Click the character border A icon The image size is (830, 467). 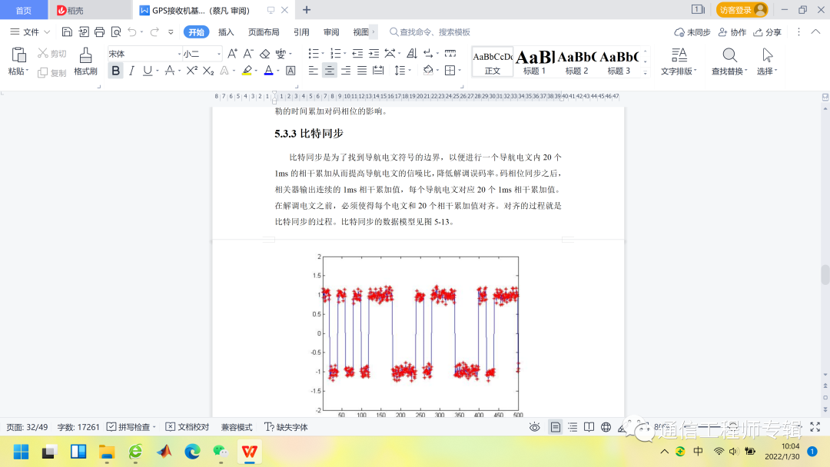[x=290, y=71]
